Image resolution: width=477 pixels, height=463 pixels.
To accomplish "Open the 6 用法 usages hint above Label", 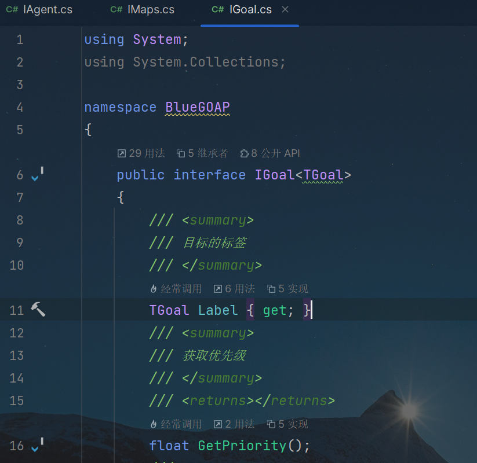I will pos(234,289).
